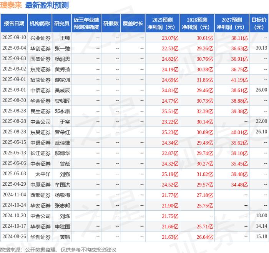The height and width of the screenshot is (253, 269).
Task: Click the target price 30.13
Action: 261,48
